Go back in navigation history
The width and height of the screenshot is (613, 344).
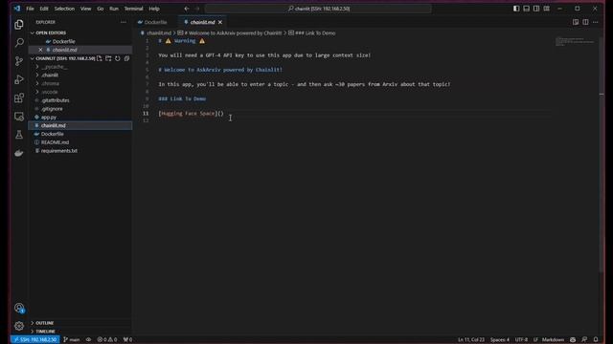pyautogui.click(x=187, y=9)
